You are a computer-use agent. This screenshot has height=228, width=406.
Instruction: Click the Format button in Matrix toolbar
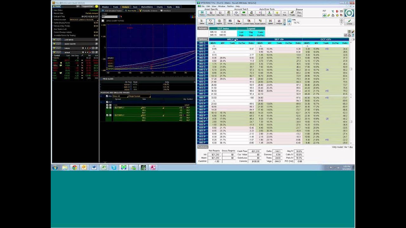(230, 22)
